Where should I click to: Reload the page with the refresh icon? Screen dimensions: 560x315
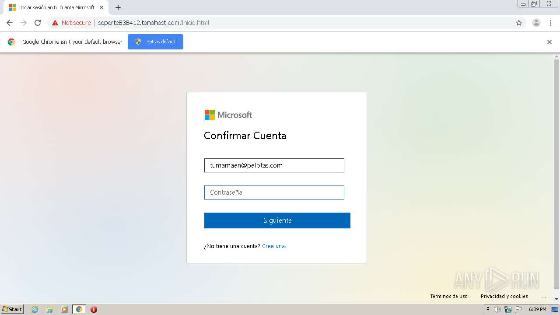38,23
